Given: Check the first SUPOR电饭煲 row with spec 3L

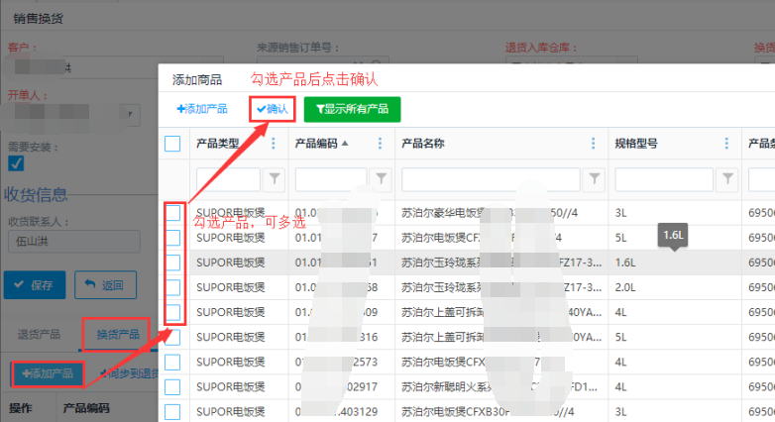Looking at the screenshot, I should click(172, 212).
